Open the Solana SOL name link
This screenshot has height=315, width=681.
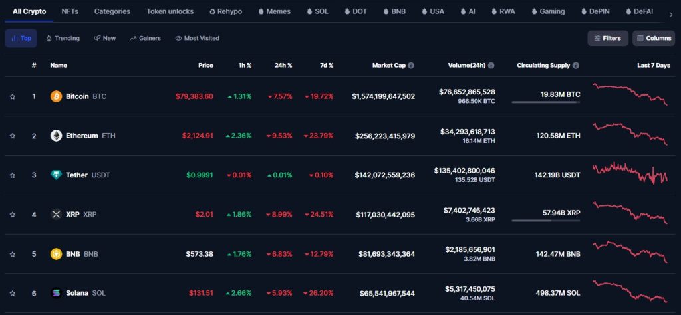coord(86,293)
